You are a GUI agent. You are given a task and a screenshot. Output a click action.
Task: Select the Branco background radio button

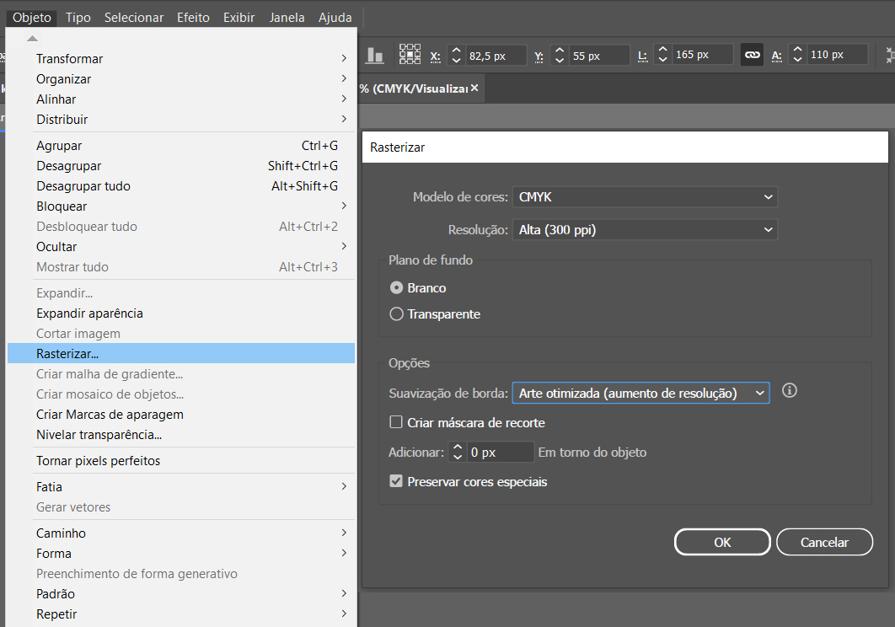(397, 288)
